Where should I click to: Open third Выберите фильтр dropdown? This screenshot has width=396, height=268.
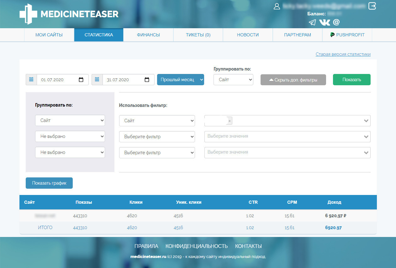point(157,153)
